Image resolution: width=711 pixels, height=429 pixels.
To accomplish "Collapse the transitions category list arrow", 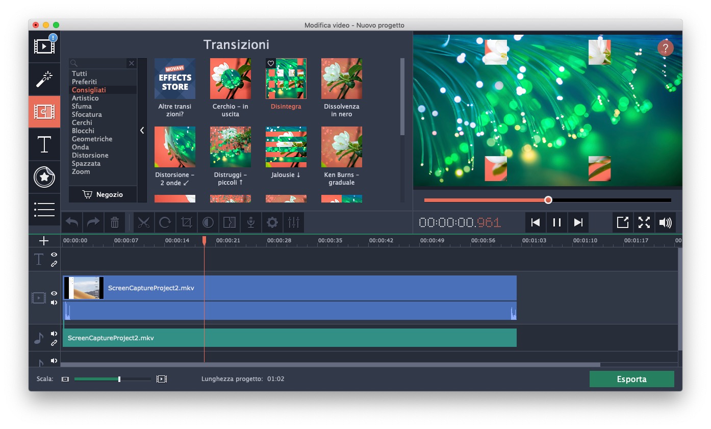I will tap(142, 131).
